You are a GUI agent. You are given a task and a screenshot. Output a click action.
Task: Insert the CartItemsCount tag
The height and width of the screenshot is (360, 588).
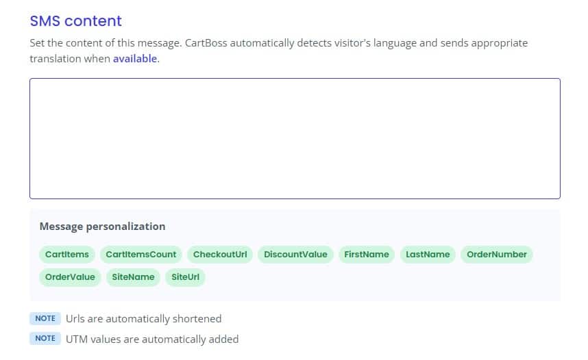coord(140,255)
